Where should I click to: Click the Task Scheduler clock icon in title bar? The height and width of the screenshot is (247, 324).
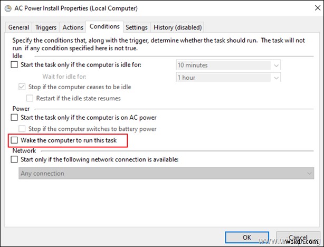click(8, 9)
